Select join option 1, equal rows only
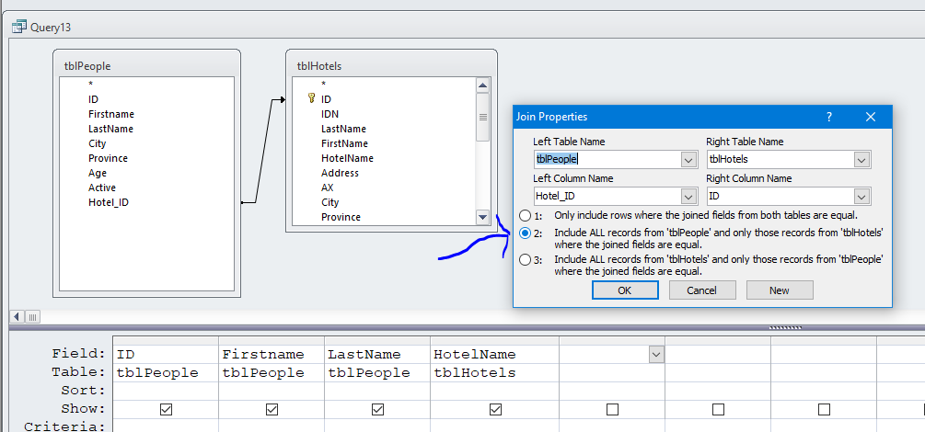Viewport: 925px width, 432px height. pos(525,215)
